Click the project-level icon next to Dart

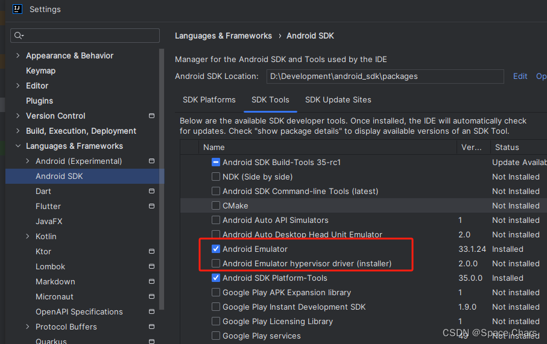tap(151, 191)
